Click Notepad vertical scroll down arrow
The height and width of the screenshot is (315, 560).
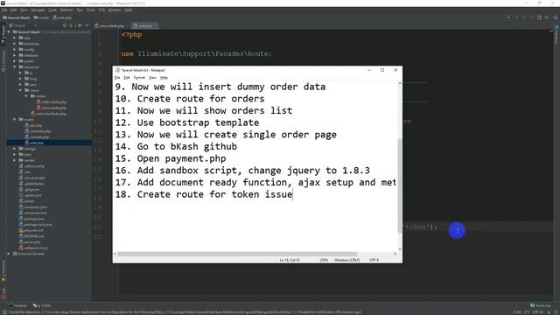point(400,248)
